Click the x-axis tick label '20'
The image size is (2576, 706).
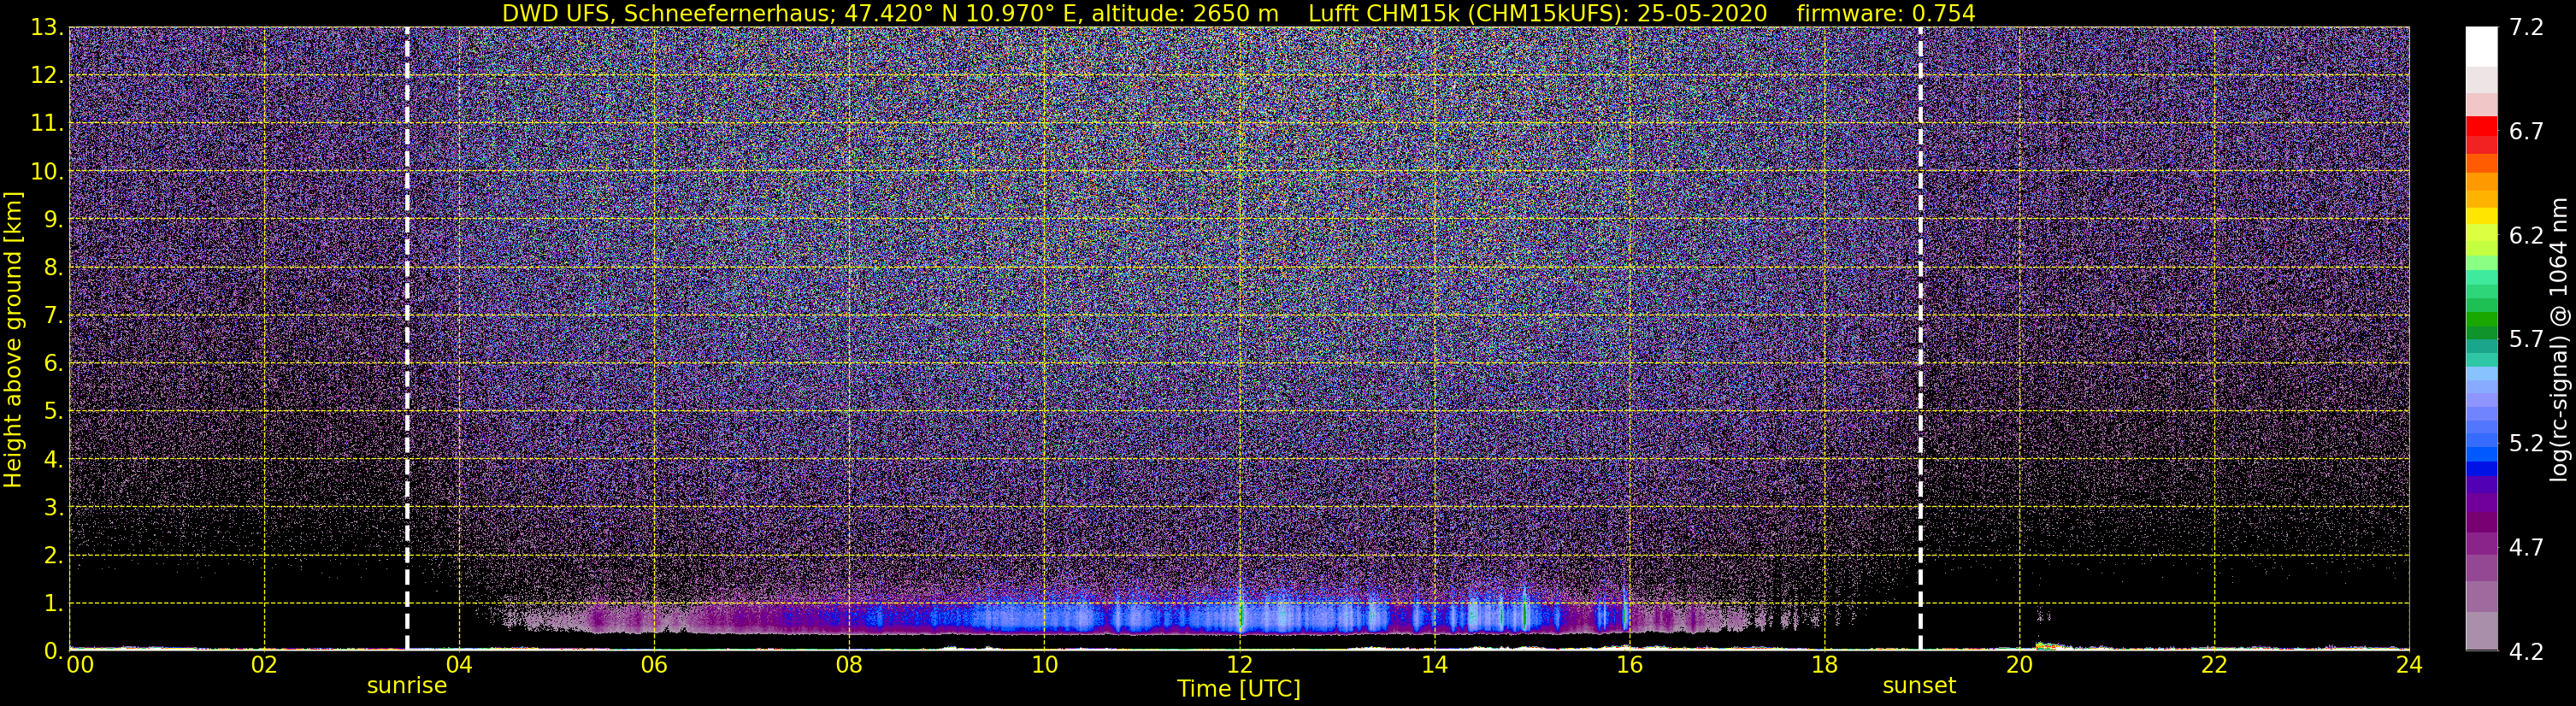[x=2019, y=666]
